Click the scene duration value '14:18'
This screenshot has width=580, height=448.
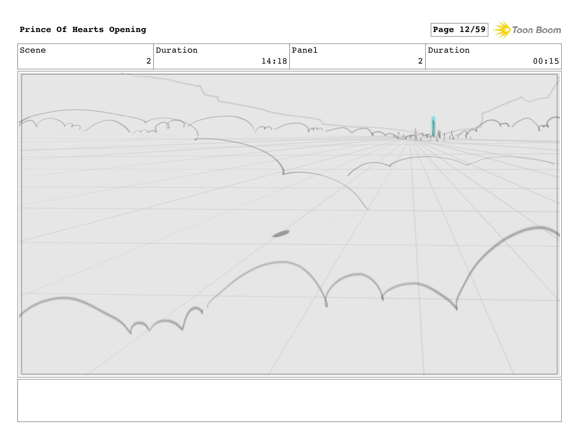tap(274, 61)
